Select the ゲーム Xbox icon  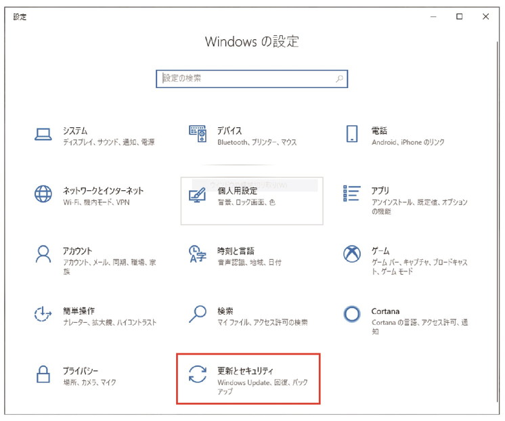pos(352,254)
